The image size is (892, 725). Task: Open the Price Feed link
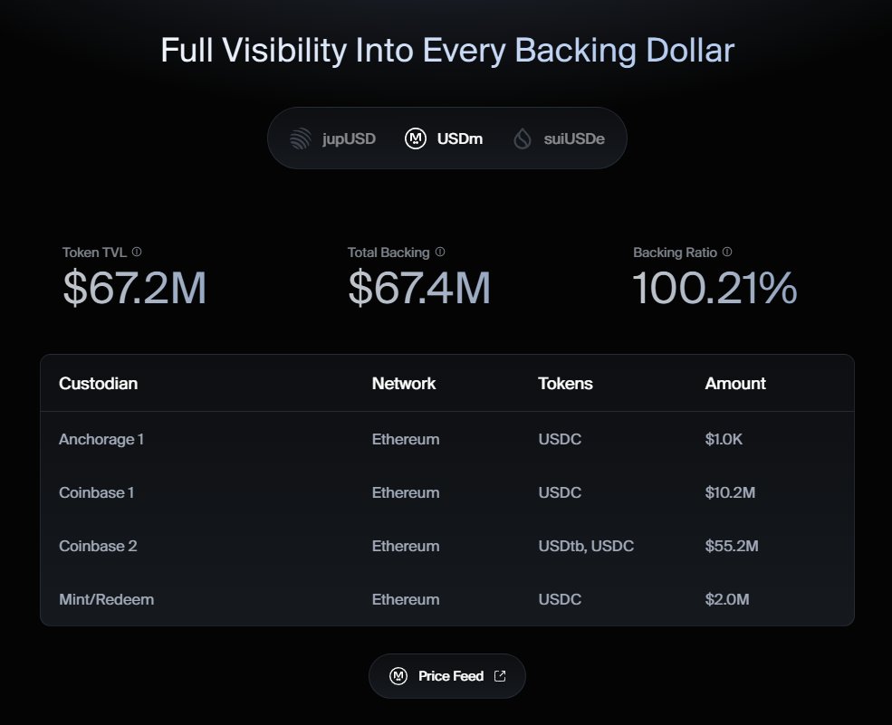pyautogui.click(x=447, y=675)
